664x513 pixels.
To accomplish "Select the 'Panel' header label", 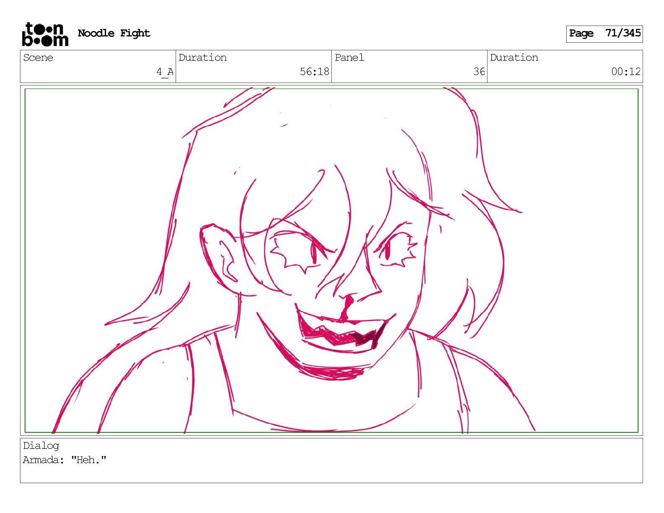I will (349, 57).
